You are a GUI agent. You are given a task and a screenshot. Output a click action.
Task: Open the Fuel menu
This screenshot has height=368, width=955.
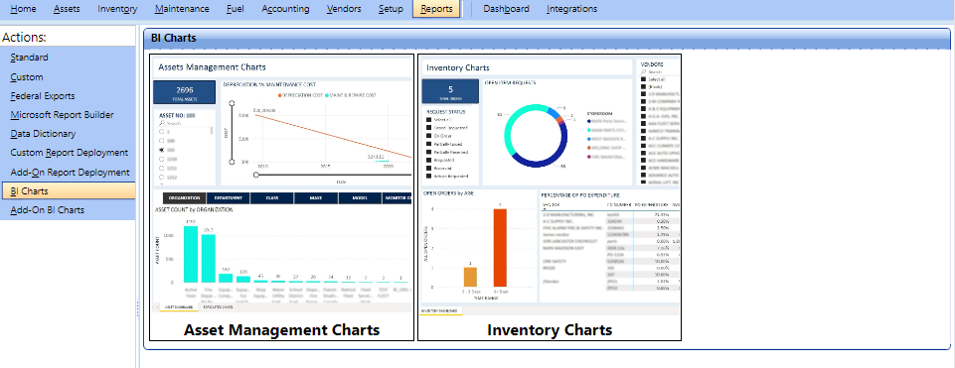pos(236,9)
